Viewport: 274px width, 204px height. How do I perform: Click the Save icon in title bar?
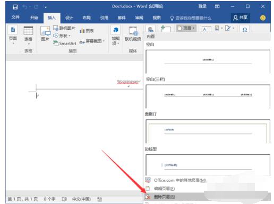click(15, 7)
